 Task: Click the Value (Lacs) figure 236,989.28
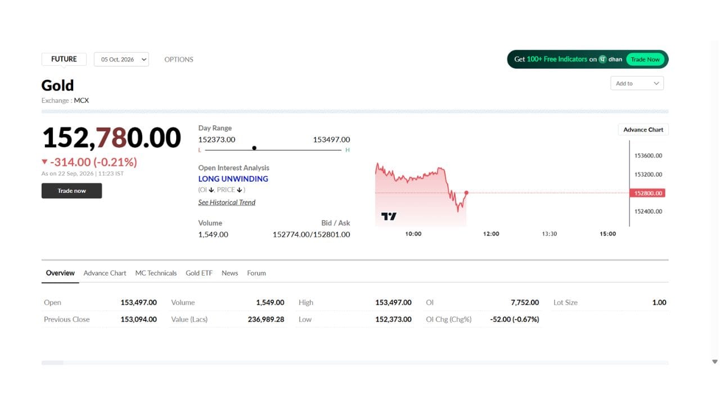[x=266, y=319]
